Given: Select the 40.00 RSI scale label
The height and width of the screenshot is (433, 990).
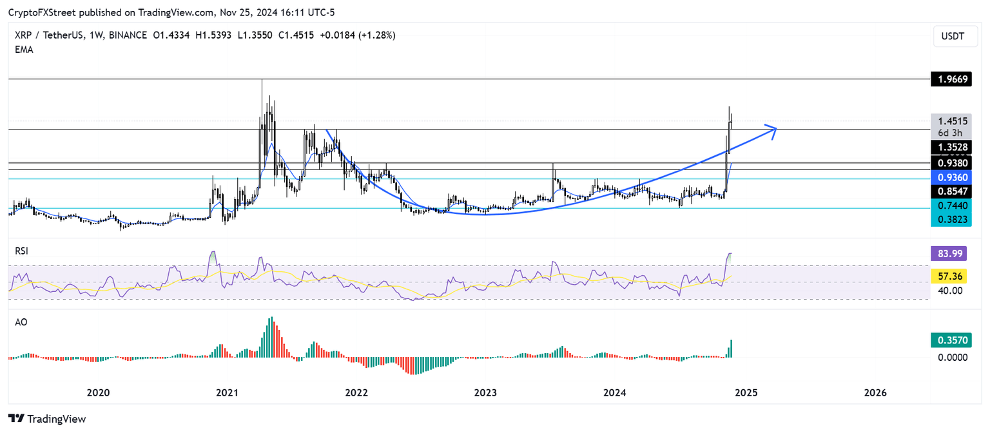Looking at the screenshot, I should click(x=951, y=291).
